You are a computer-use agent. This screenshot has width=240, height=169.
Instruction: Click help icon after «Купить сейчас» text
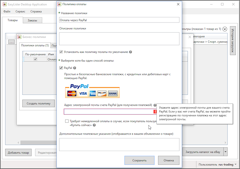(94, 125)
